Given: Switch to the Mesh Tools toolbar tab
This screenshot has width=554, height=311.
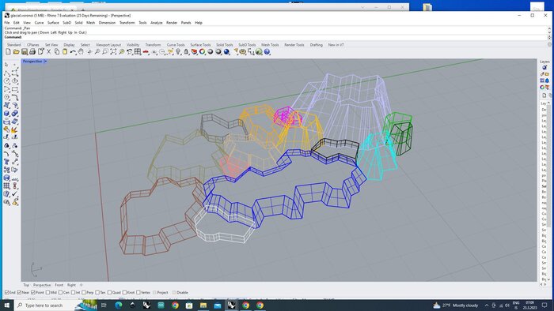Looking at the screenshot, I should coord(271,45).
